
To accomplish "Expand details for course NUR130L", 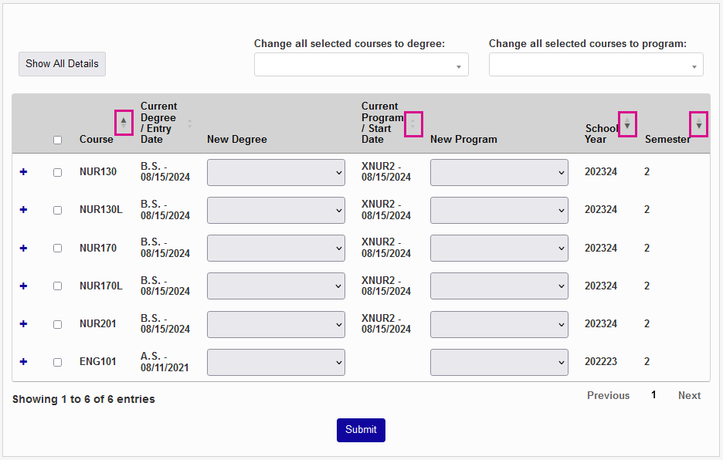I will [x=22, y=210].
